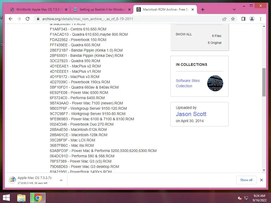Open the Chrome profile avatar
The image size is (271, 203).
(x=252, y=19)
